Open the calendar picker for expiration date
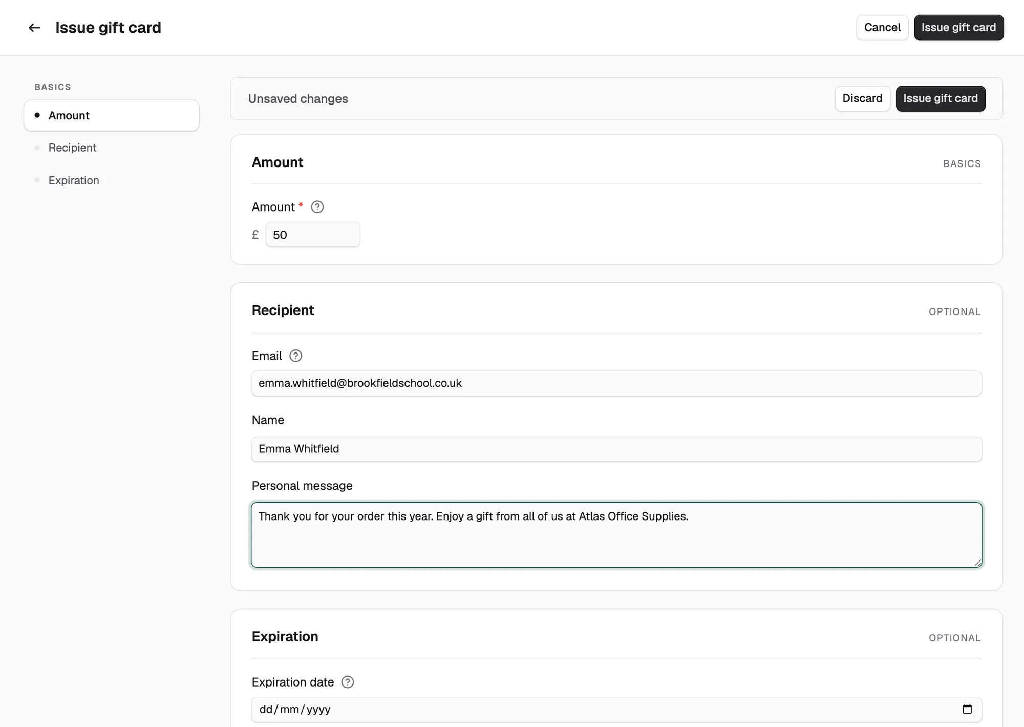The image size is (1024, 727). [x=967, y=709]
